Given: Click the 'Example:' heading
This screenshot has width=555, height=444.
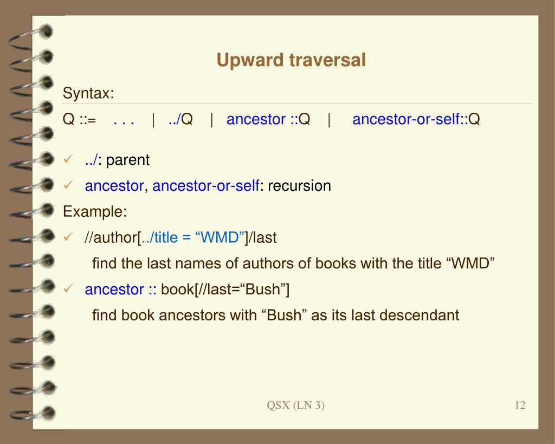Looking at the screenshot, I should point(95,212).
